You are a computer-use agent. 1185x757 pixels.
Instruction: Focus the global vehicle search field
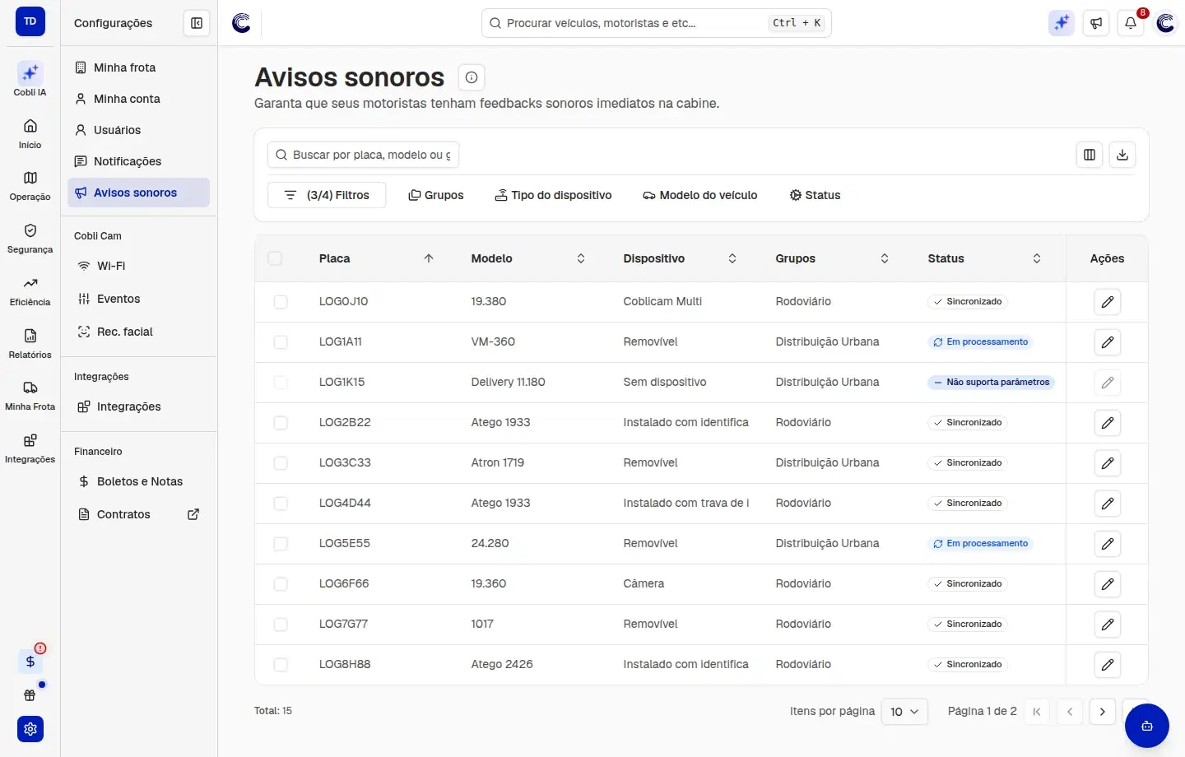coord(657,23)
